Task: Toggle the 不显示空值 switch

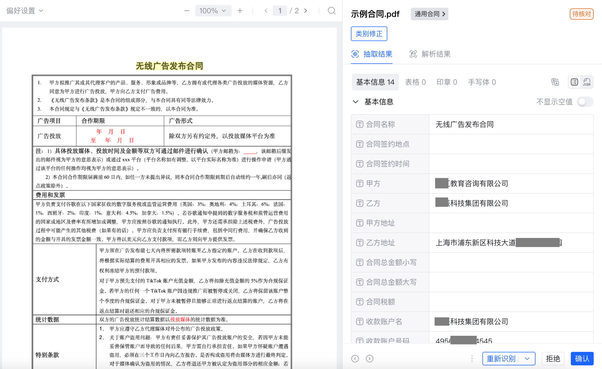Action: (585, 102)
